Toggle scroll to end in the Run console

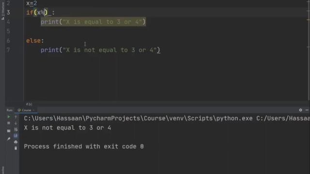point(16,136)
